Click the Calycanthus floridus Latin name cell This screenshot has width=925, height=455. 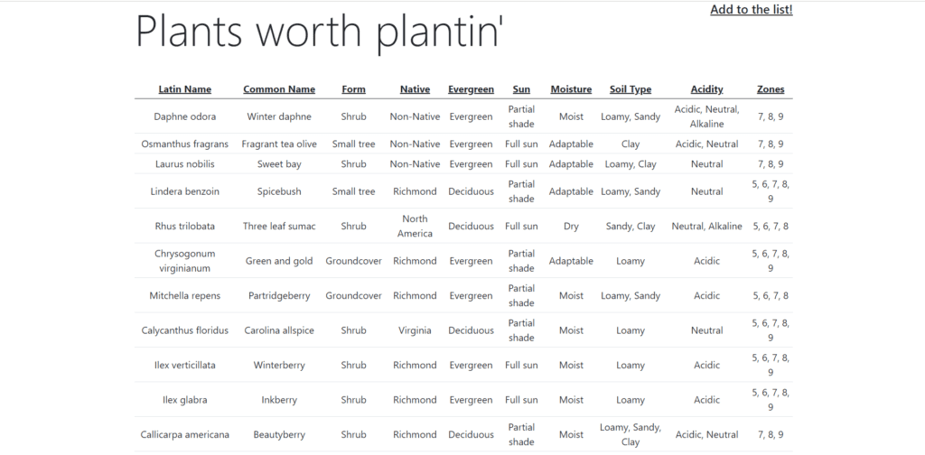[184, 330]
